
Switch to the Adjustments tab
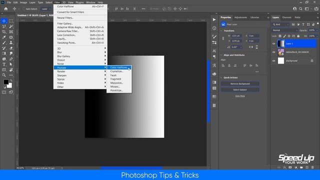[240, 17]
